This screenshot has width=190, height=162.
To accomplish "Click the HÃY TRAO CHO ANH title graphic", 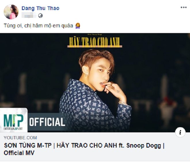I will pyautogui.click(x=94, y=42).
